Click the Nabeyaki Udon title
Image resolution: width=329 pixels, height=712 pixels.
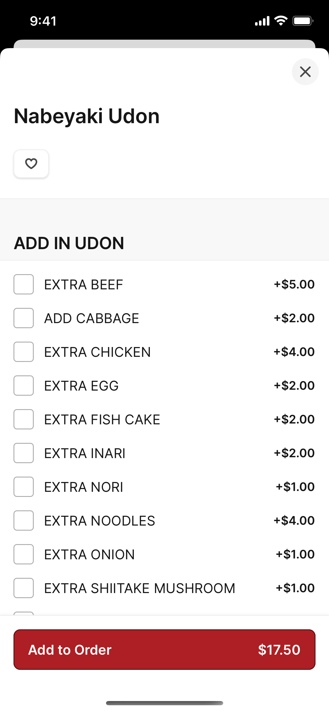point(87,116)
